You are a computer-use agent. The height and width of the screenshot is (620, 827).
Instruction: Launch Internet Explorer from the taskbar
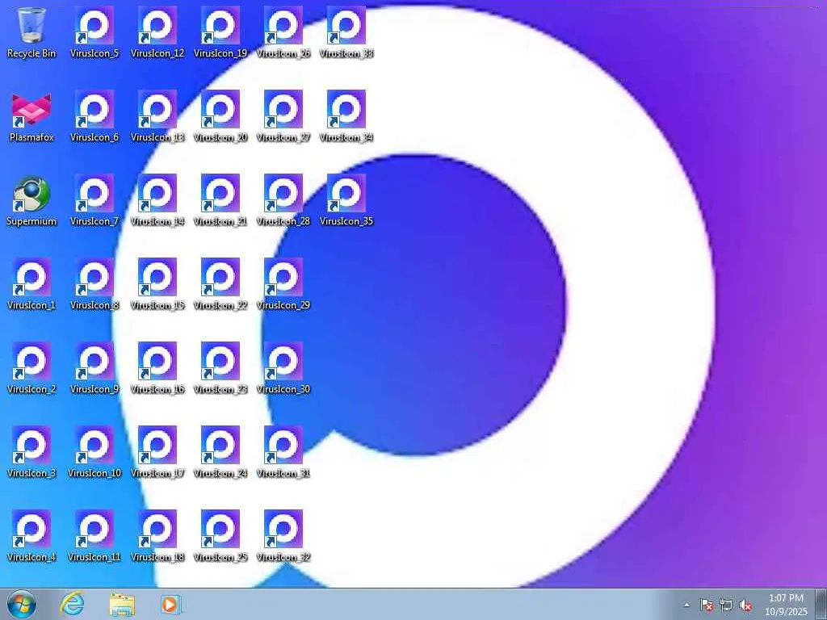click(72, 604)
